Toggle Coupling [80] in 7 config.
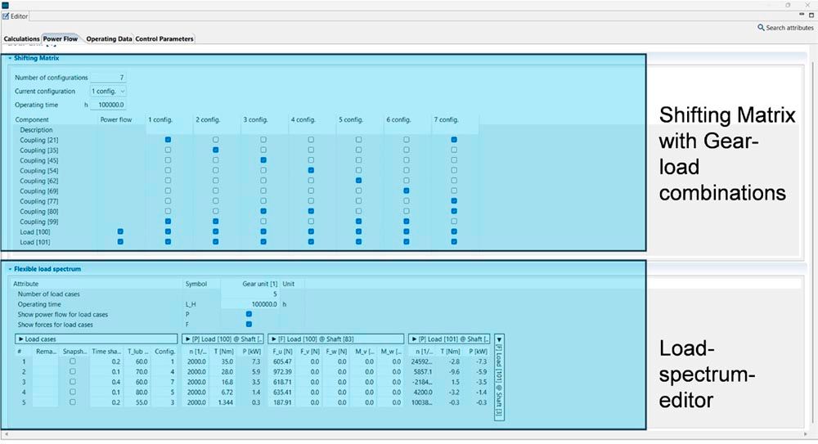Screen dimensions: 818x444 [x=454, y=211]
